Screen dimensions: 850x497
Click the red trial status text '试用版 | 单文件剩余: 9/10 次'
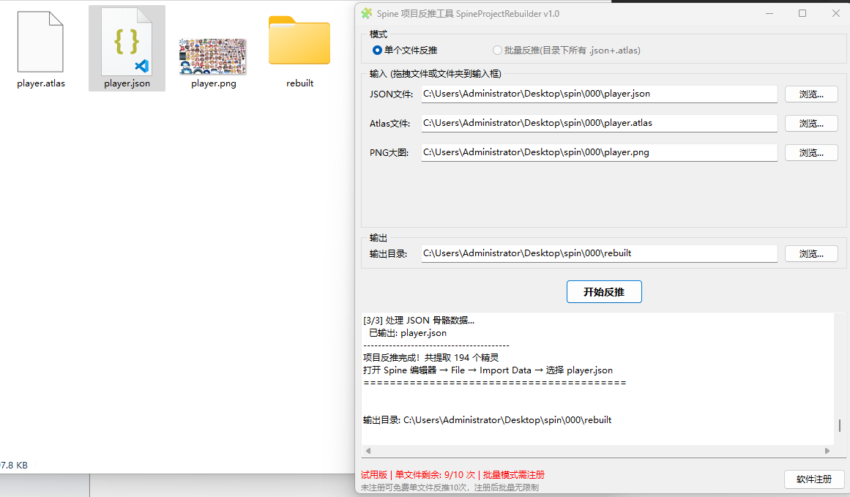coord(417,475)
